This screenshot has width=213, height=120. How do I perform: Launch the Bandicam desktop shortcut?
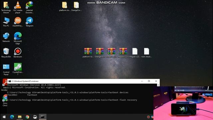(18, 53)
